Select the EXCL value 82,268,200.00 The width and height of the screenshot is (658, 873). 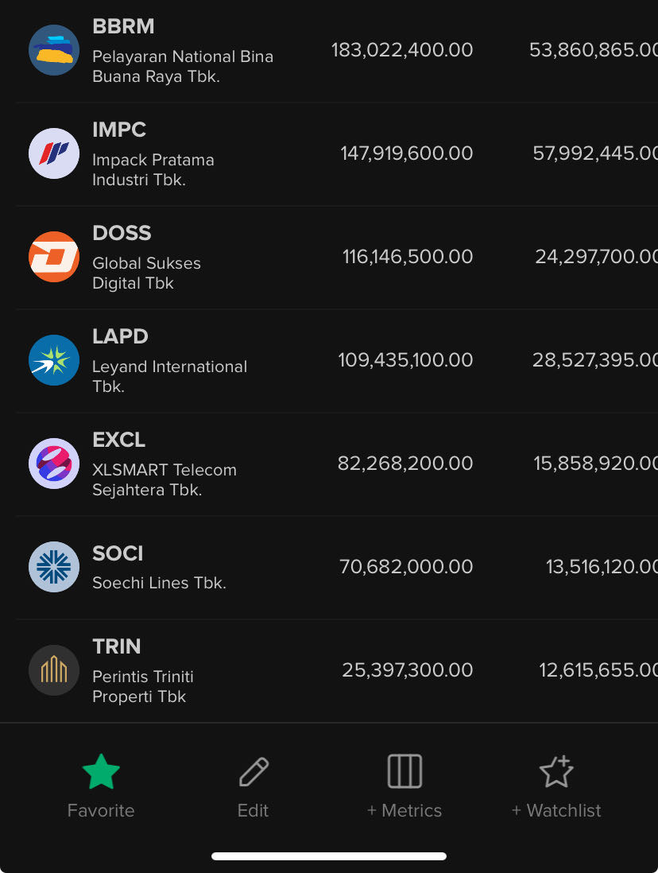[x=405, y=464]
